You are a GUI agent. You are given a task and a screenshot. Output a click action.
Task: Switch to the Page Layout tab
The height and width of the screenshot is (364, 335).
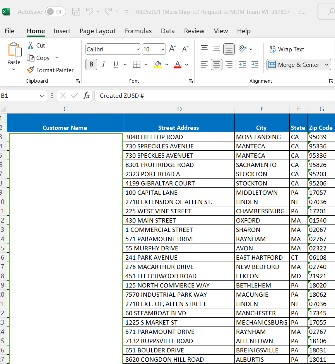click(x=97, y=31)
